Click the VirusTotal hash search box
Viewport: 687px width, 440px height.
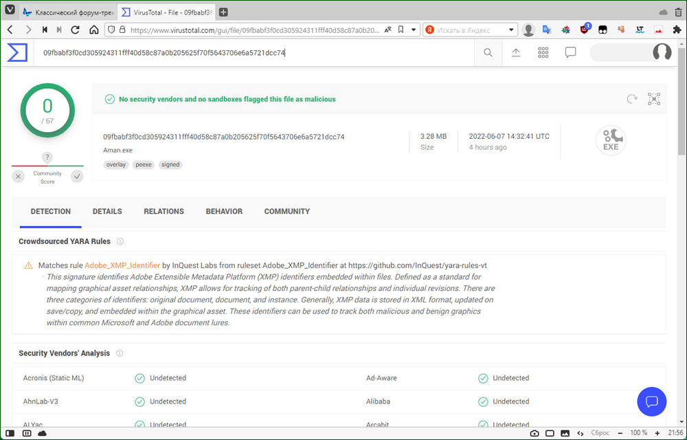pos(254,52)
